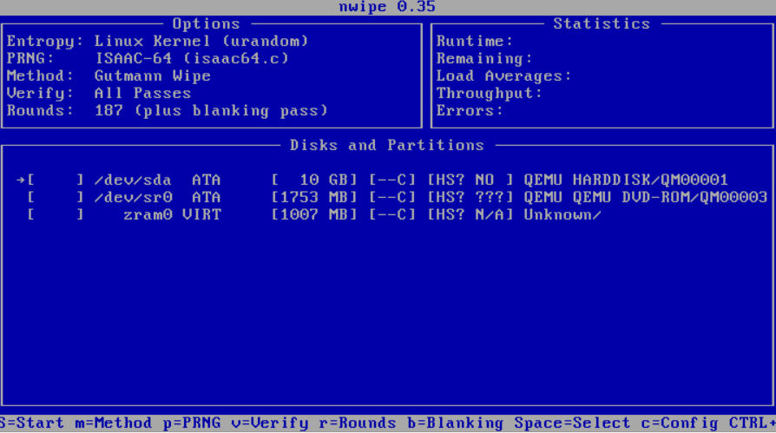Click the /dev/sr0 device name
The image size is (776, 433).
pos(133,197)
